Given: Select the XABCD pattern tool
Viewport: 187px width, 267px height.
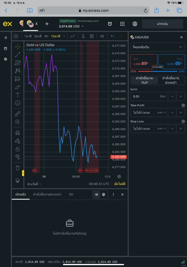Looking at the screenshot, I should coord(18,71).
